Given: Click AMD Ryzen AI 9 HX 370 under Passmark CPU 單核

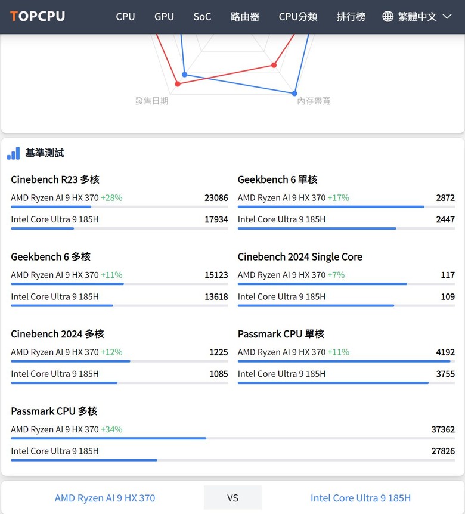Looking at the screenshot, I should point(281,352).
